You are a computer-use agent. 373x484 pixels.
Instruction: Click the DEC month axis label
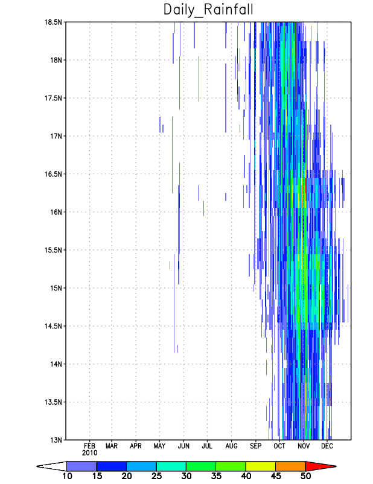point(327,446)
